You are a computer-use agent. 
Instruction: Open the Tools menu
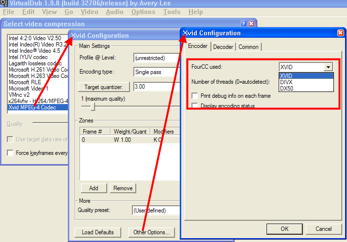tap(172, 12)
